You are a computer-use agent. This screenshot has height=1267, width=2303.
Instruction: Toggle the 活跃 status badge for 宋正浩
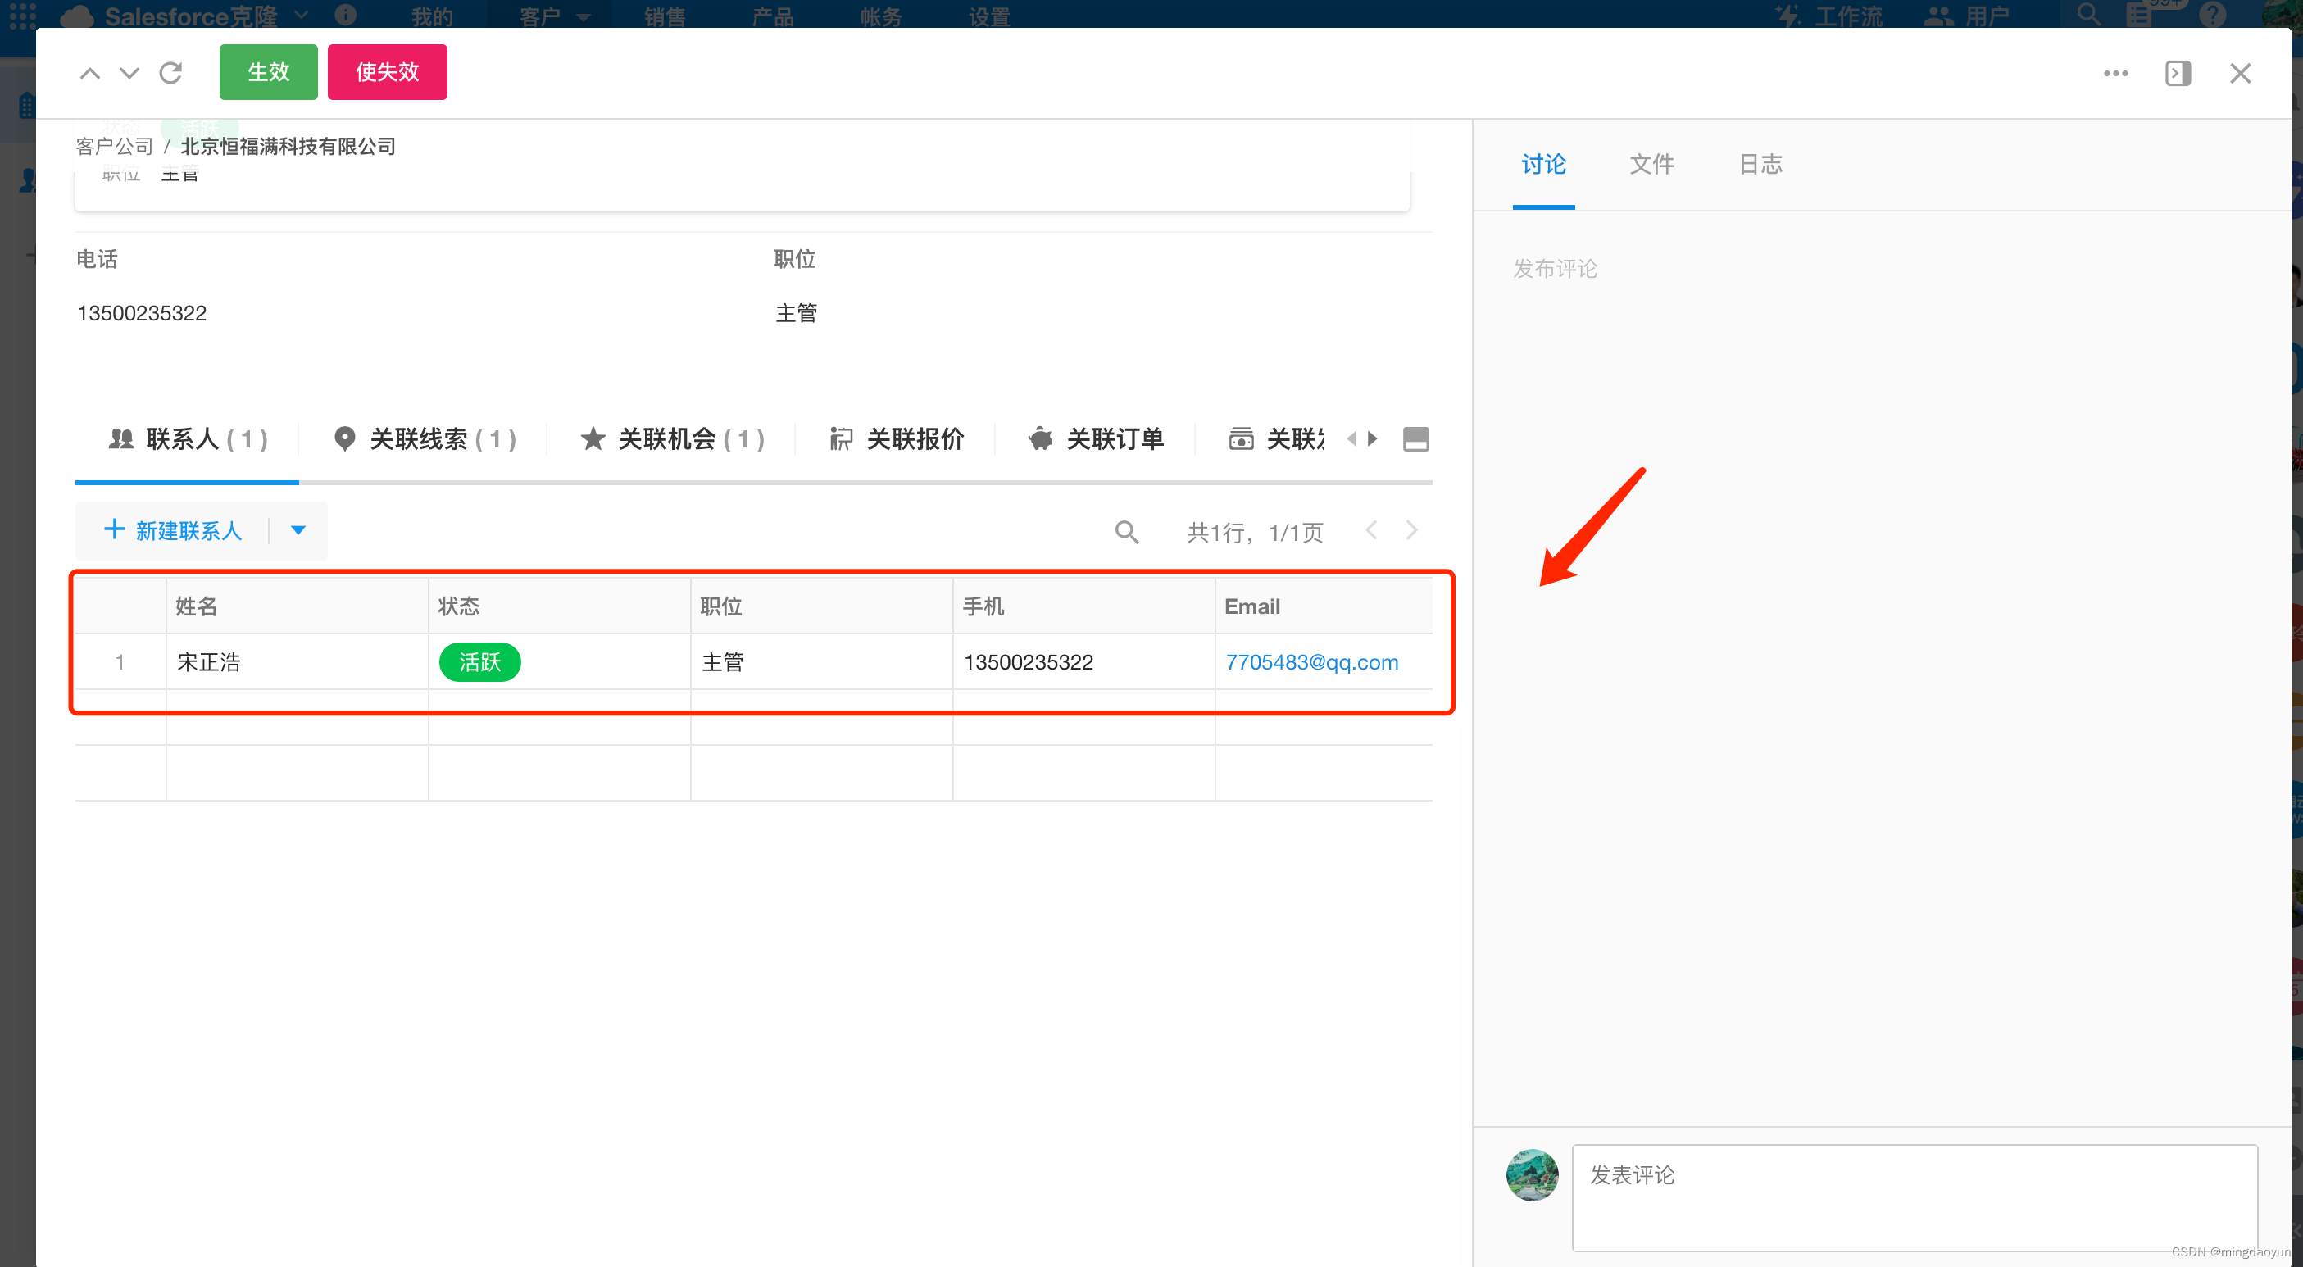(482, 663)
